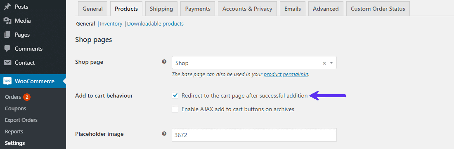
Task: Open the Custom Order Status tab
Action: (378, 9)
